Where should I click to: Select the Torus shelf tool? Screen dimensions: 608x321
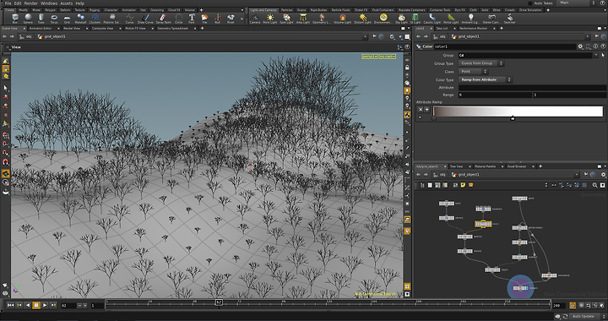(x=54, y=19)
